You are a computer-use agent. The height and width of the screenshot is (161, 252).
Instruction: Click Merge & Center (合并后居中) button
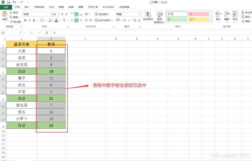point(103,20)
